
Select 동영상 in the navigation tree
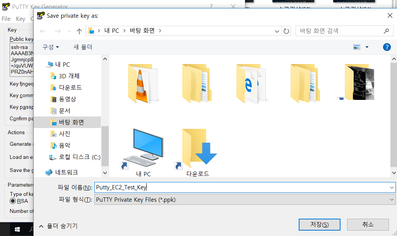click(x=67, y=99)
